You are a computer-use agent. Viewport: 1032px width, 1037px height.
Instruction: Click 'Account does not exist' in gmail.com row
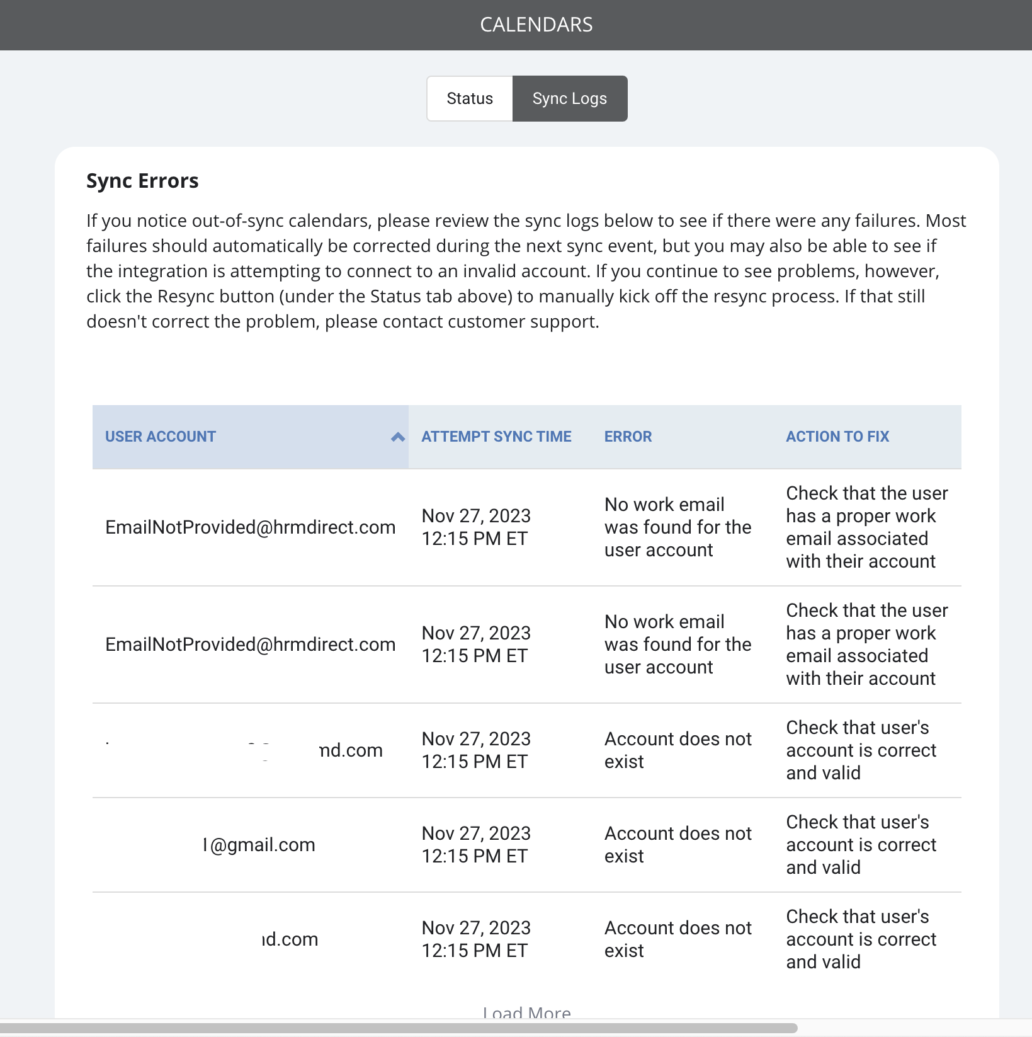(x=678, y=845)
